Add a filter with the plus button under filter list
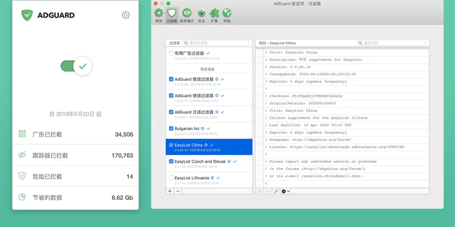455x227 pixels. [x=170, y=191]
